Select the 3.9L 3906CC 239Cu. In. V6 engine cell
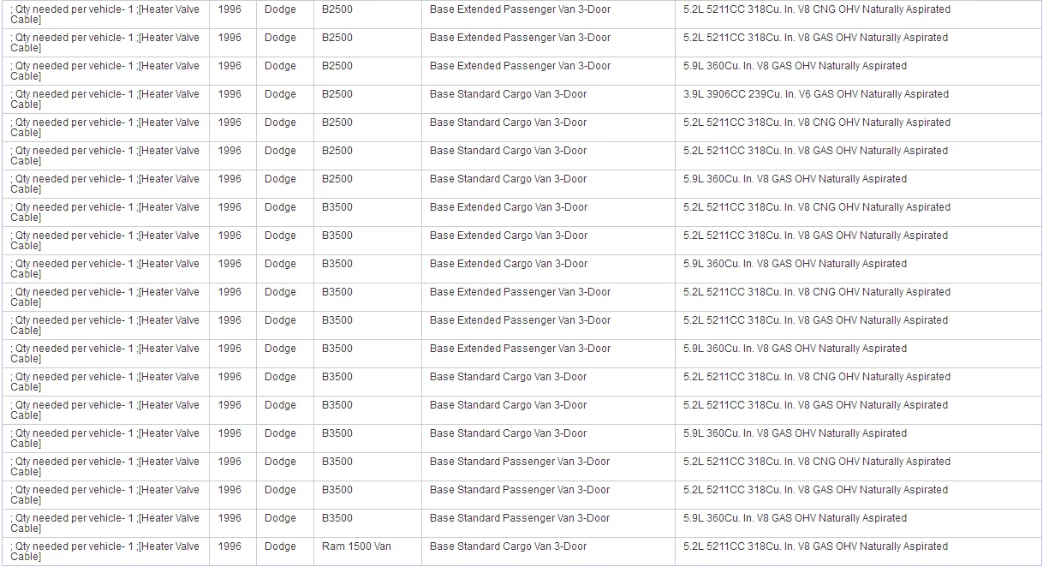This screenshot has height=567, width=1043. (x=858, y=99)
